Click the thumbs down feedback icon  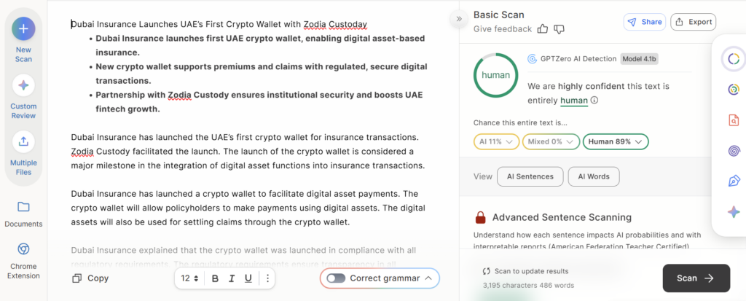click(559, 29)
